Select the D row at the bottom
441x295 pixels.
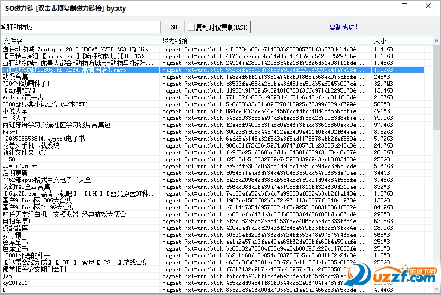(x=212, y=290)
